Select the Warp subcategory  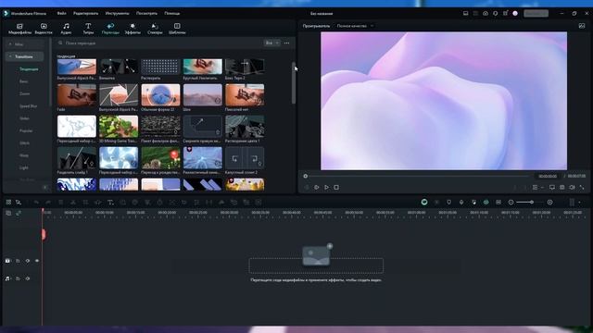[24, 155]
